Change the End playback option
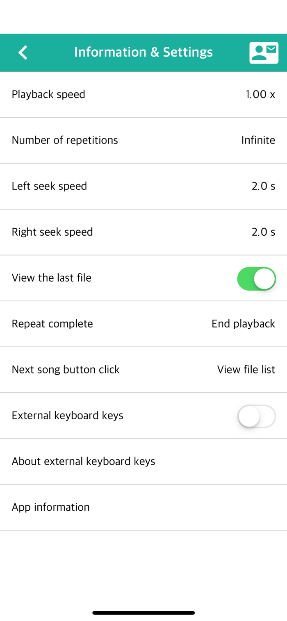 point(243,324)
